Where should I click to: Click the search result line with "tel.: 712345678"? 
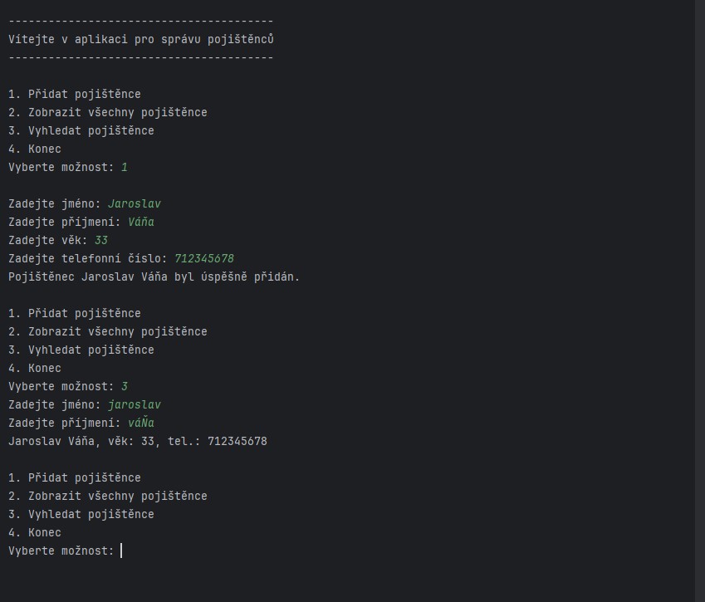click(138, 441)
